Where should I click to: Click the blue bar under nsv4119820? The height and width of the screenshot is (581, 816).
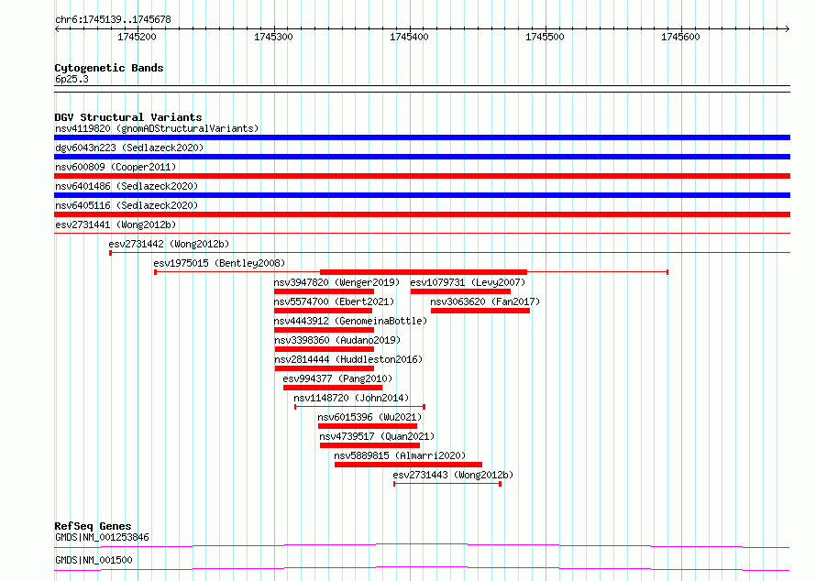click(x=422, y=137)
